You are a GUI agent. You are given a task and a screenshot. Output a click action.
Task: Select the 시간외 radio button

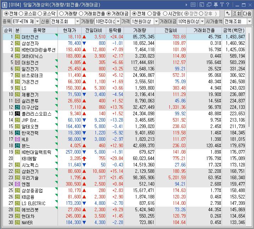pos(165,14)
